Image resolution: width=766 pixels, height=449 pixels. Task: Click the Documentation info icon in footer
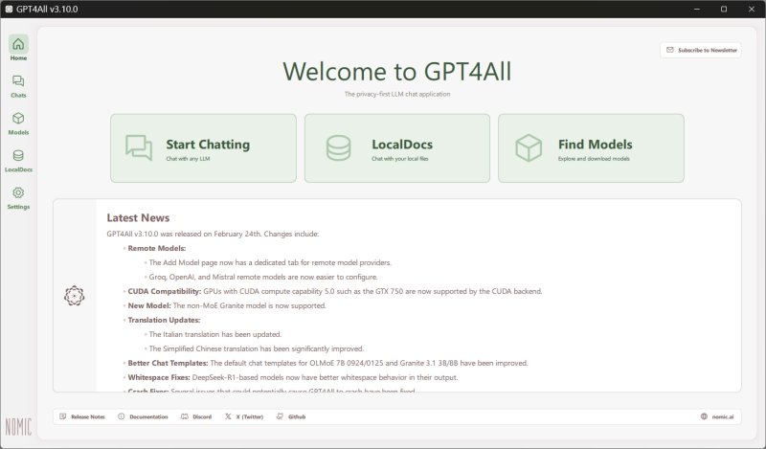pyautogui.click(x=122, y=416)
